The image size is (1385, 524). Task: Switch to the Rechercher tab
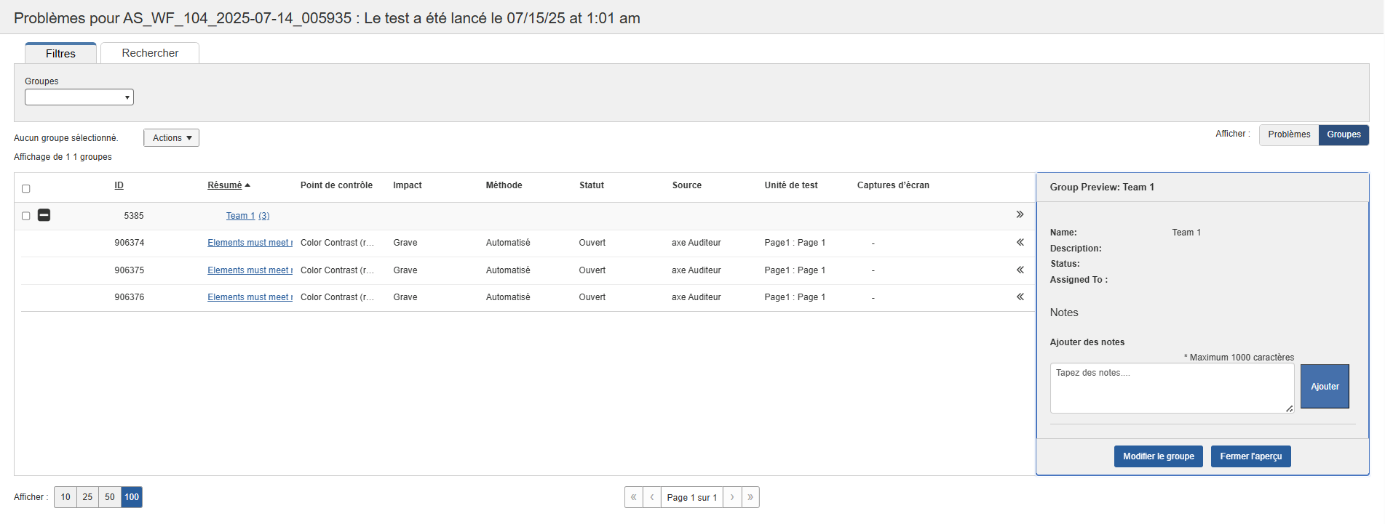150,53
